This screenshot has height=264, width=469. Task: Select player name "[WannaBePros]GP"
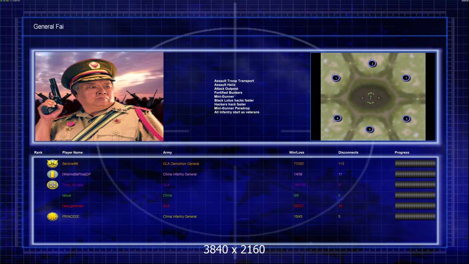tap(76, 174)
